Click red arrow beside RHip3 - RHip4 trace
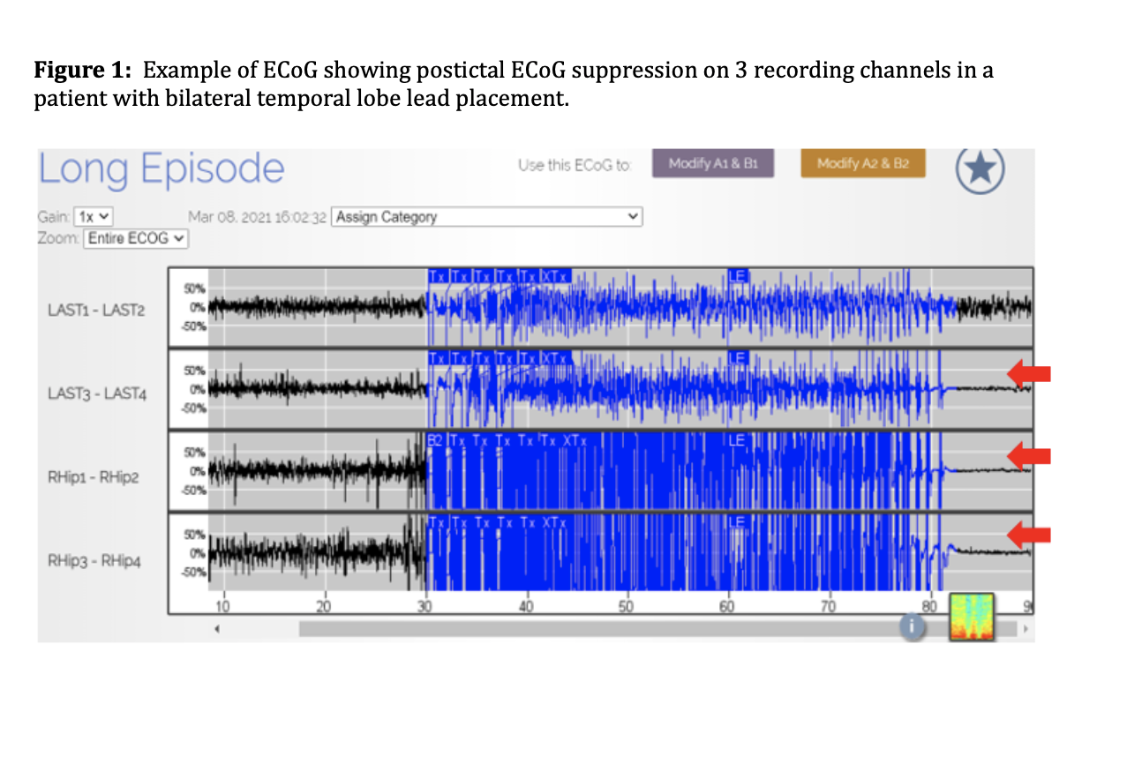This screenshot has height=764, width=1142. (1029, 534)
